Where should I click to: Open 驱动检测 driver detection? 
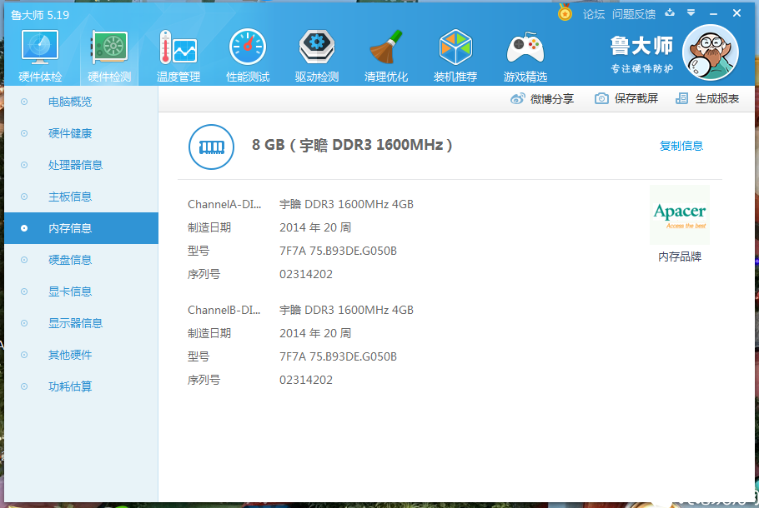click(x=317, y=56)
